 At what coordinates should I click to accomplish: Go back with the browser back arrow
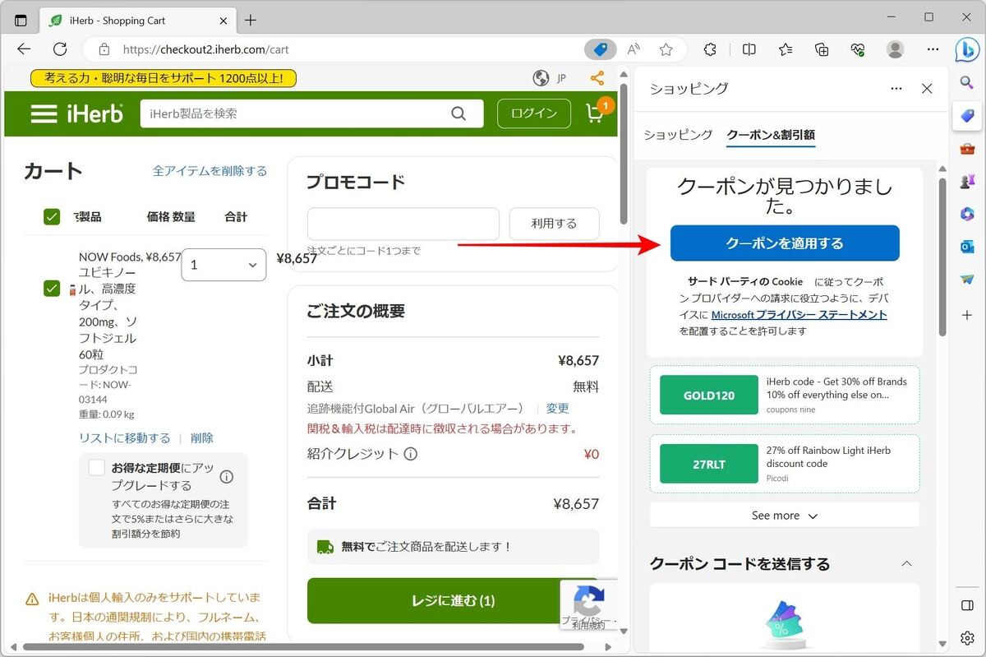click(24, 49)
